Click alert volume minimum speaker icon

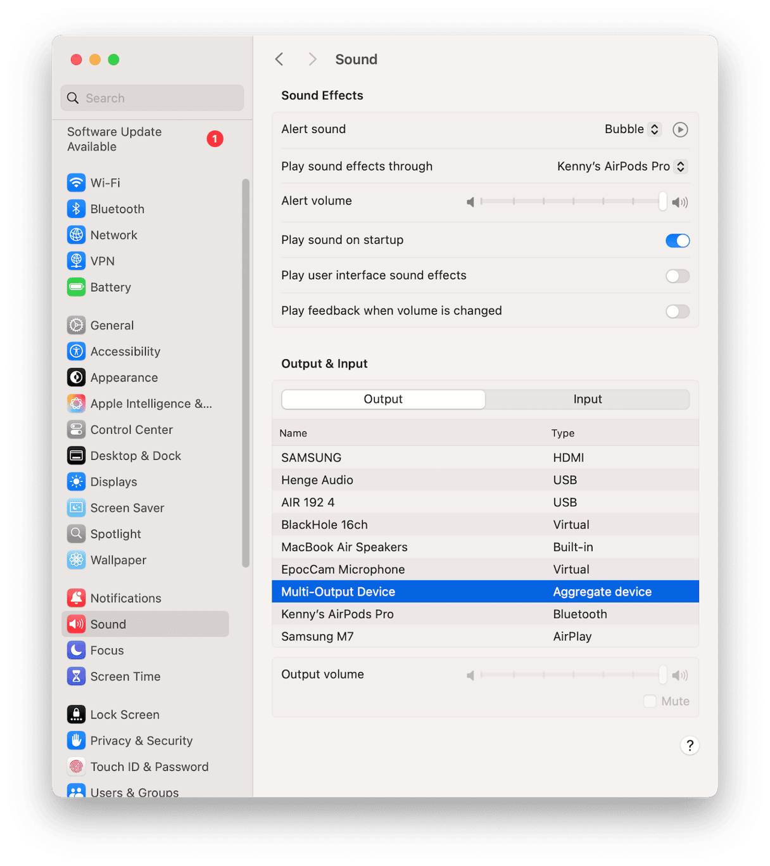pyautogui.click(x=470, y=202)
